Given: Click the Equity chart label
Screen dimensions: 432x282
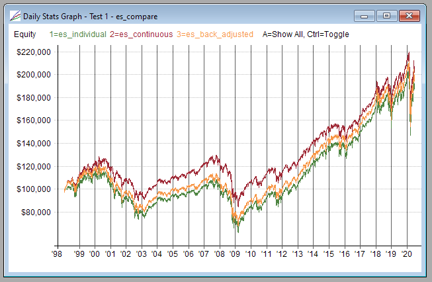Looking at the screenshot, I should [25, 34].
